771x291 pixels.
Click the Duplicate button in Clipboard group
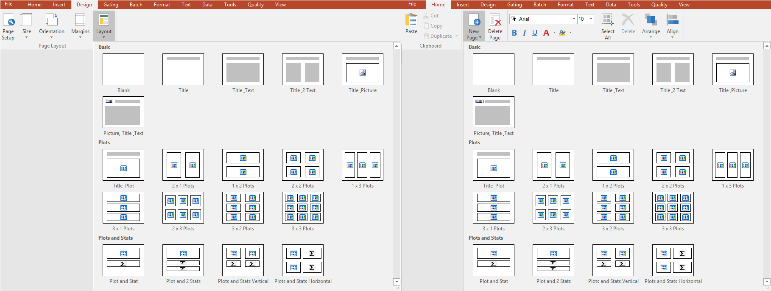coord(437,36)
